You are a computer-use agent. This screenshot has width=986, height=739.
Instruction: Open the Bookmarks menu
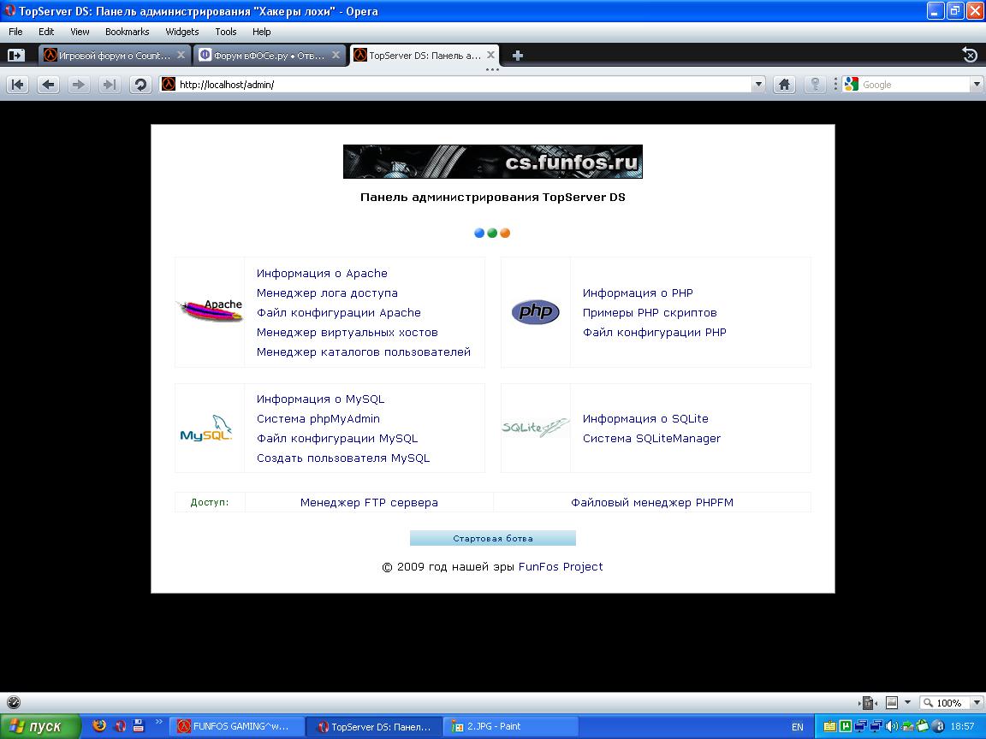pyautogui.click(x=127, y=32)
